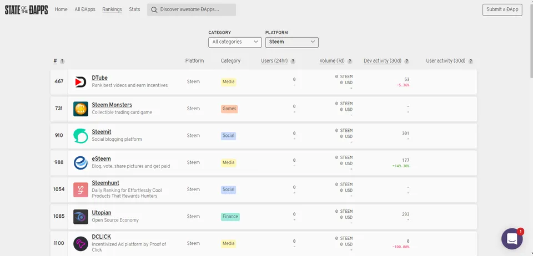Screen dimensions: 533x256
Task: Open the DCLICK link
Action: tap(101, 237)
